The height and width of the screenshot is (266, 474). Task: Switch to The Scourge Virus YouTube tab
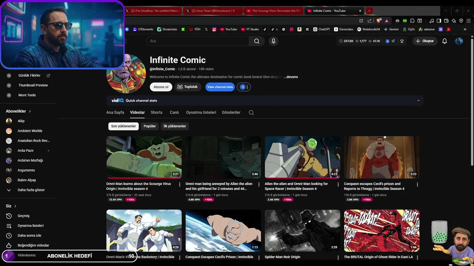click(273, 11)
